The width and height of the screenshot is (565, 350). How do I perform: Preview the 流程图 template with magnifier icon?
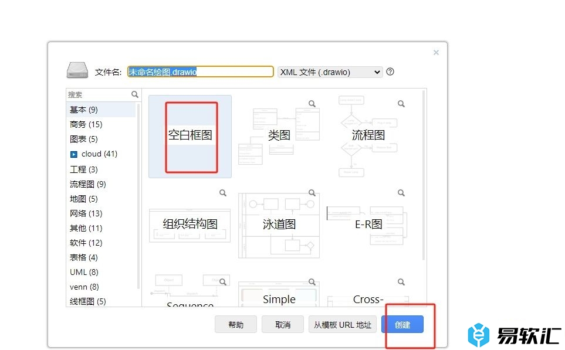pyautogui.click(x=401, y=104)
